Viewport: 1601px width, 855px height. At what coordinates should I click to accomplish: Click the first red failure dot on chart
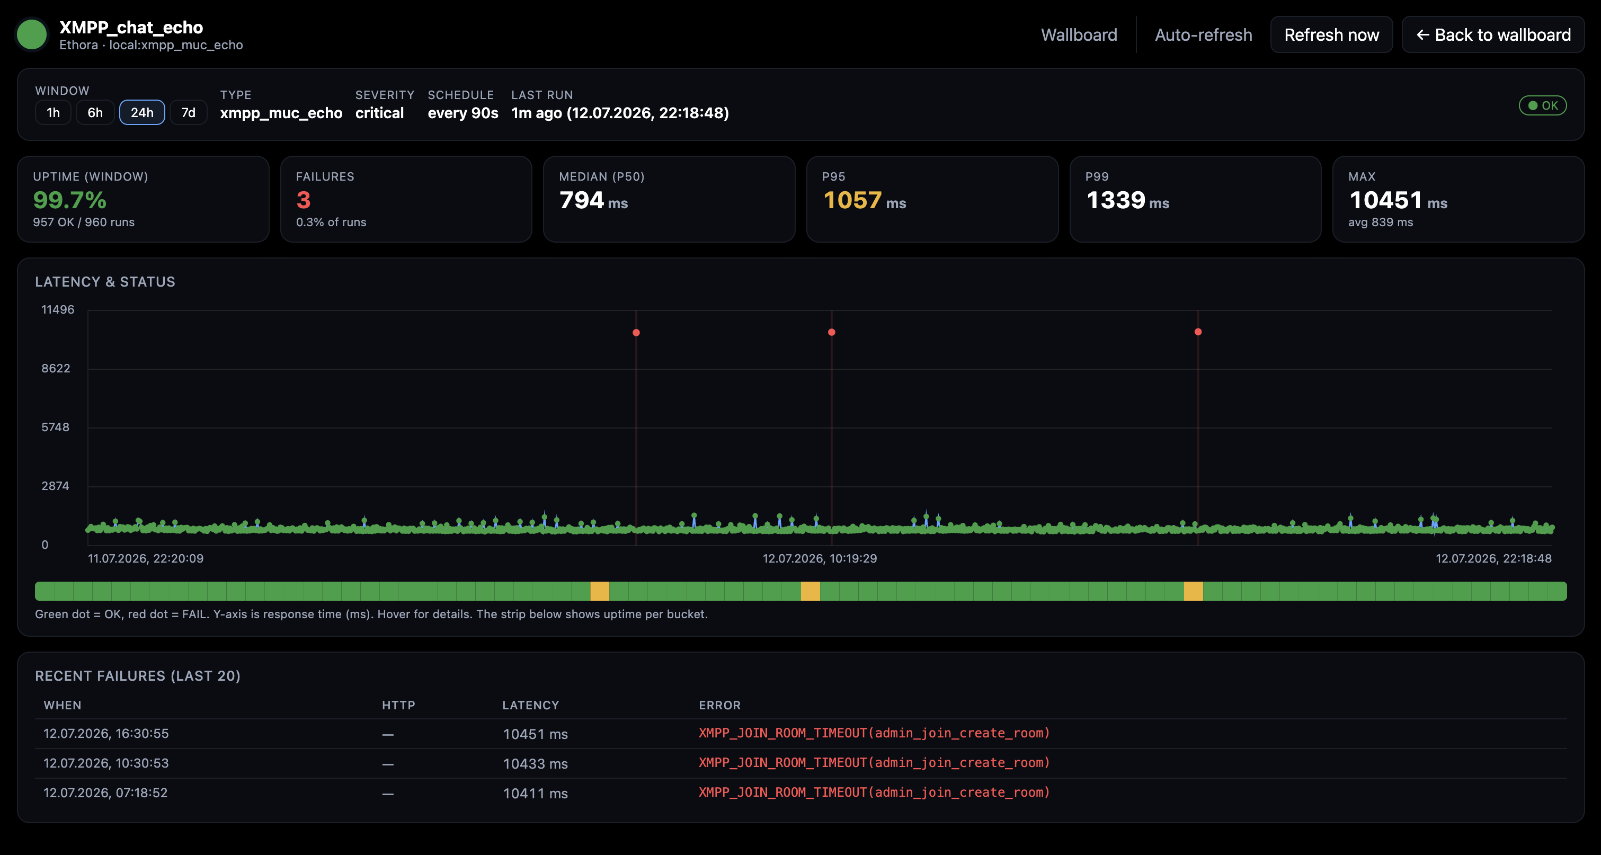click(x=636, y=333)
